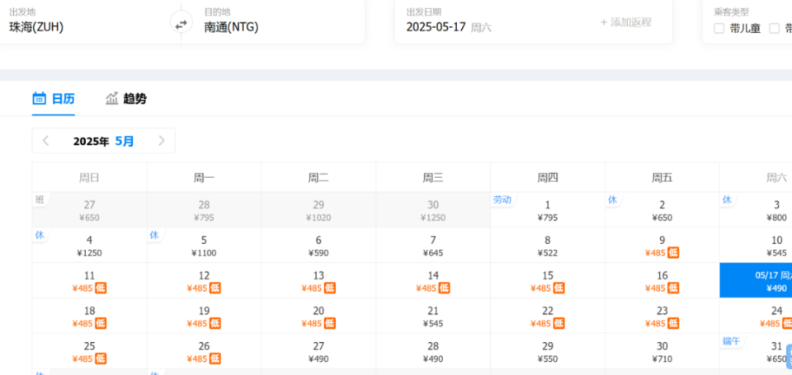The image size is (792, 375).
Task: Switch to the 日历 tab
Action: tap(54, 98)
